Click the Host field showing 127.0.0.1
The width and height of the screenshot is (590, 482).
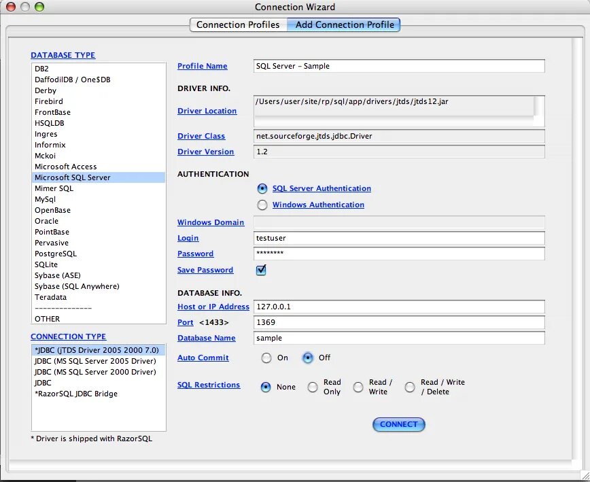[399, 307]
